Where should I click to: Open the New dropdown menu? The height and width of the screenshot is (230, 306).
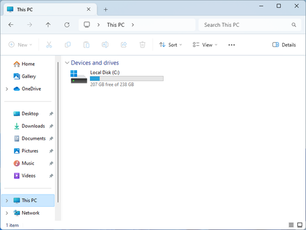coord(20,45)
